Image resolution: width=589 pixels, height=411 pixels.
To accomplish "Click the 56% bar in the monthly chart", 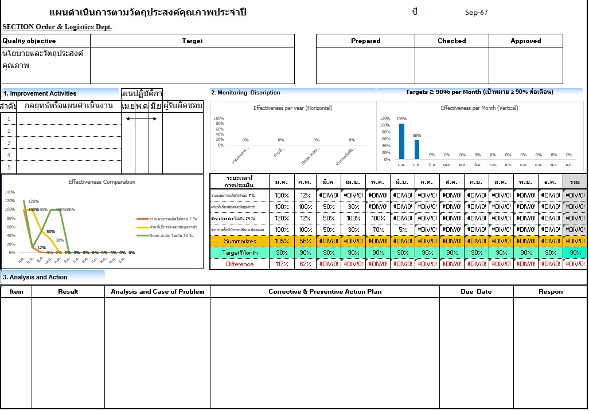I will [416, 149].
